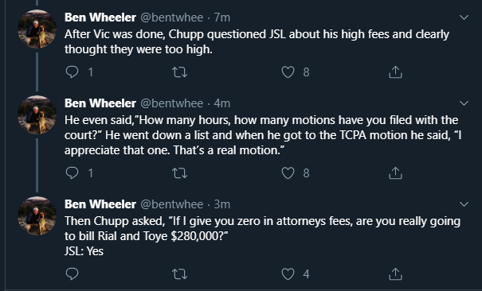This screenshot has height=291, width=482.
Task: Open the profile avatar on the 7m tweet
Action: point(37,29)
